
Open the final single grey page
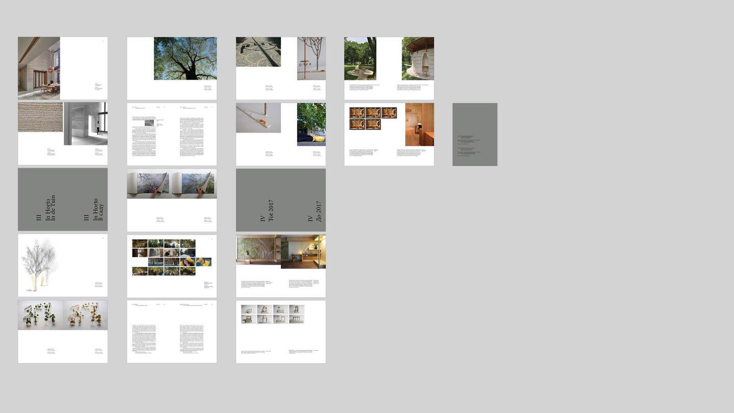(x=475, y=134)
